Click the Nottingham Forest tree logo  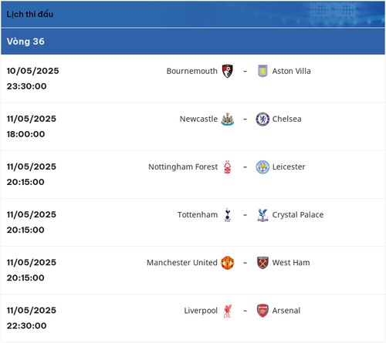point(228,167)
